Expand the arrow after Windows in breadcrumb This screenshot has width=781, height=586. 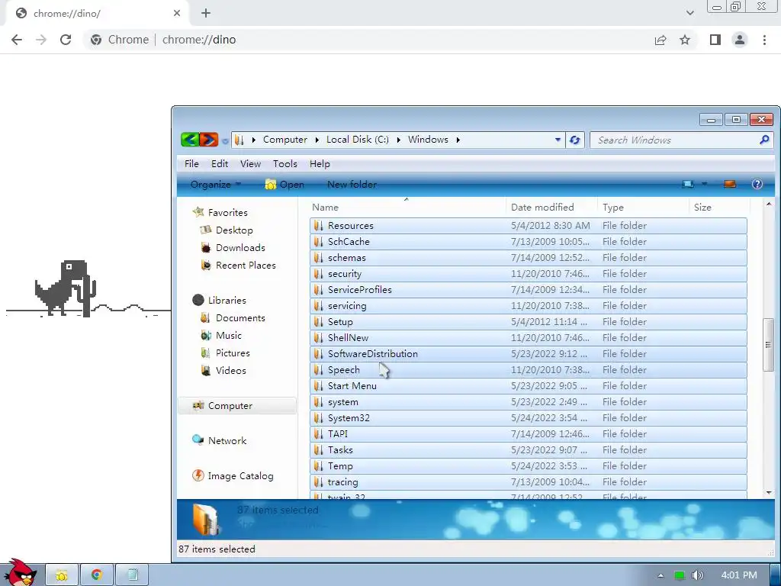458,140
